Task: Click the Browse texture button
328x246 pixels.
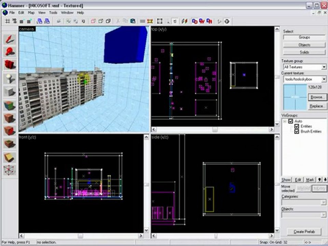Action: click(317, 97)
